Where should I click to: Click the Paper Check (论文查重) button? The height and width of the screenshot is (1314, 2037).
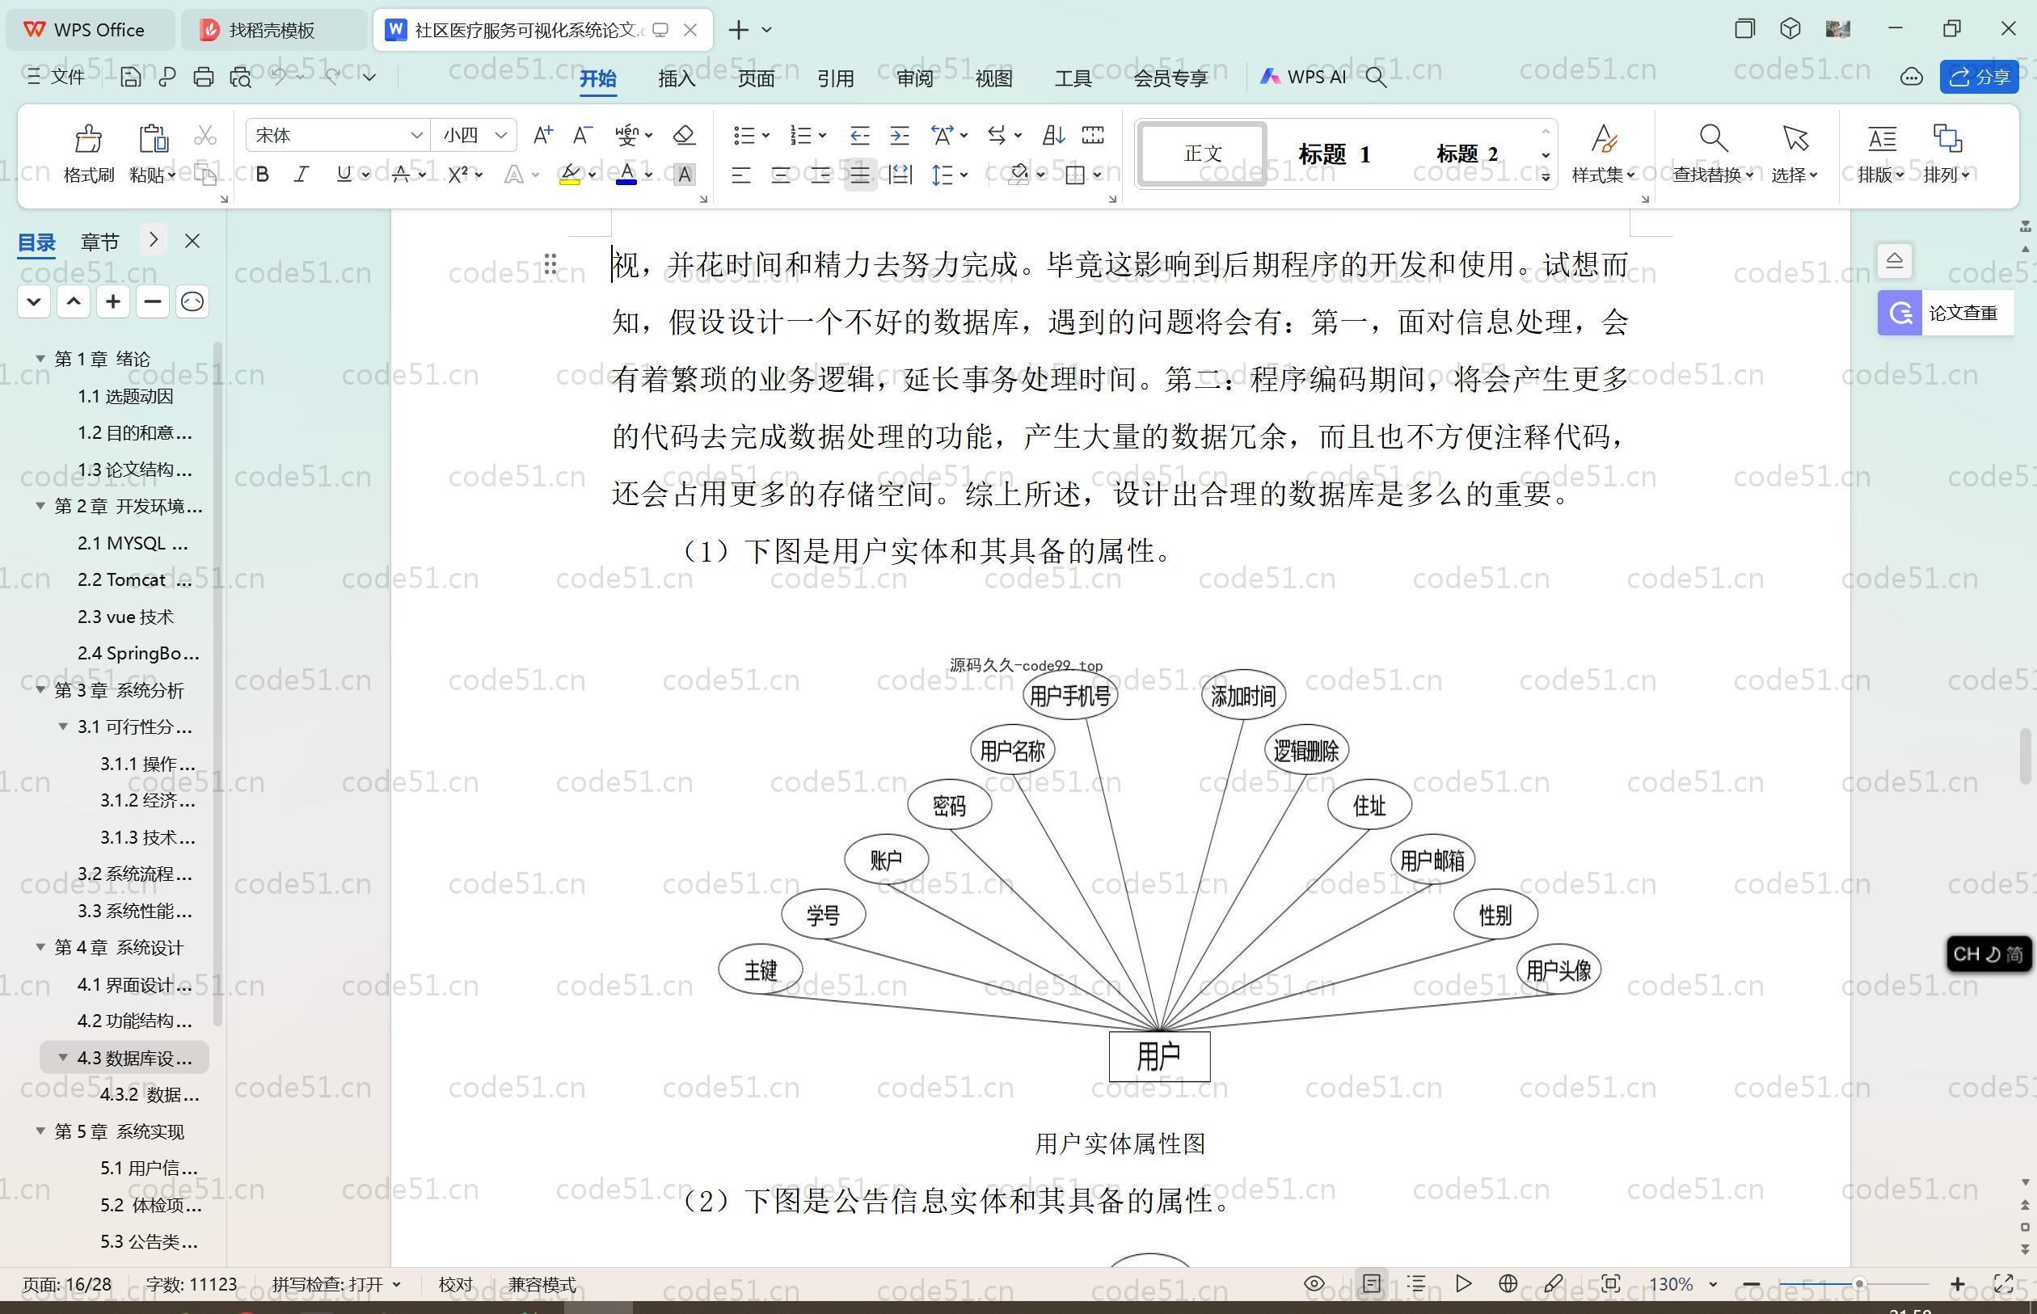[x=1946, y=313]
